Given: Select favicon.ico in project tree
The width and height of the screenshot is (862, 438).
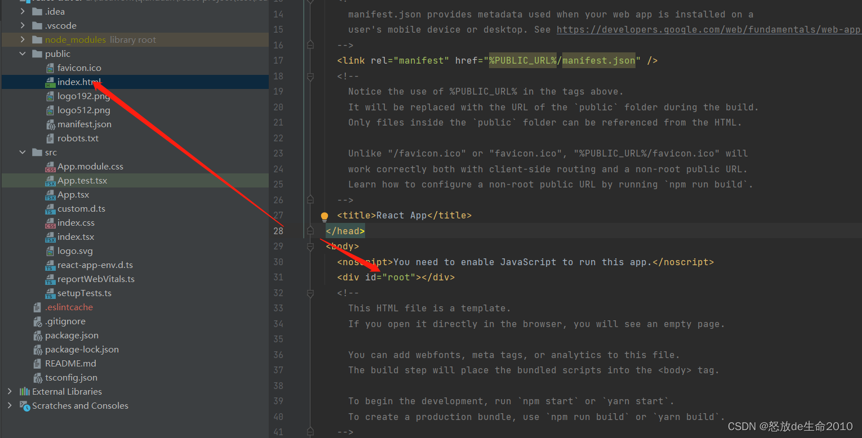Looking at the screenshot, I should pyautogui.click(x=79, y=68).
